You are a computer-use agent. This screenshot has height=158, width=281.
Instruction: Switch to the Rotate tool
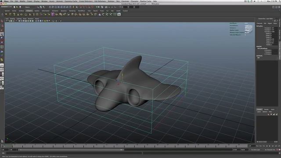point(2,38)
